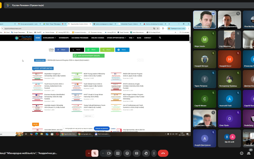Open the meeting details info icon
Image resolution: width=254 pixels, height=159 pixels.
tap(241, 153)
